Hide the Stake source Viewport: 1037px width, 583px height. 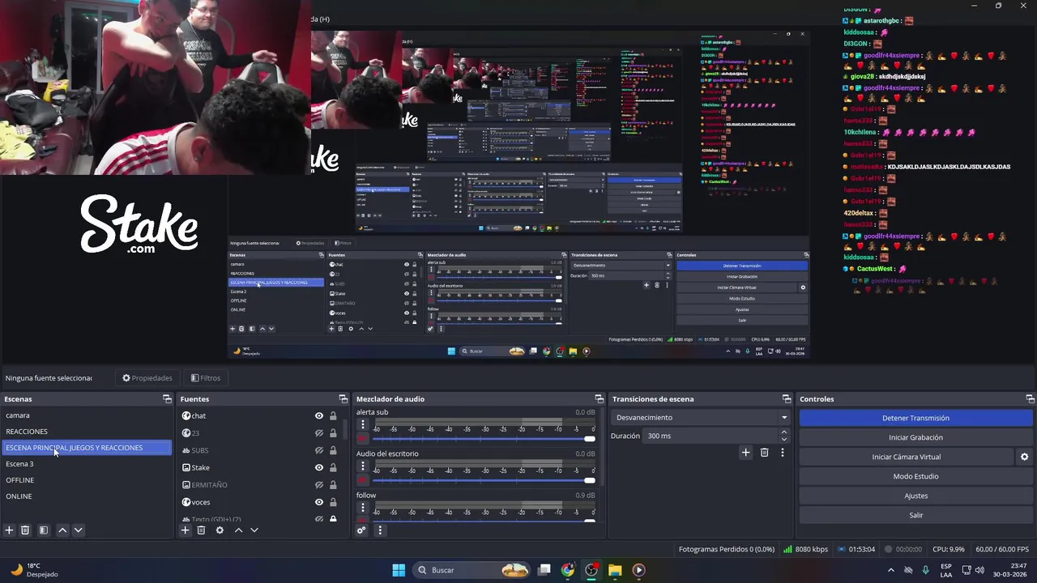click(319, 467)
